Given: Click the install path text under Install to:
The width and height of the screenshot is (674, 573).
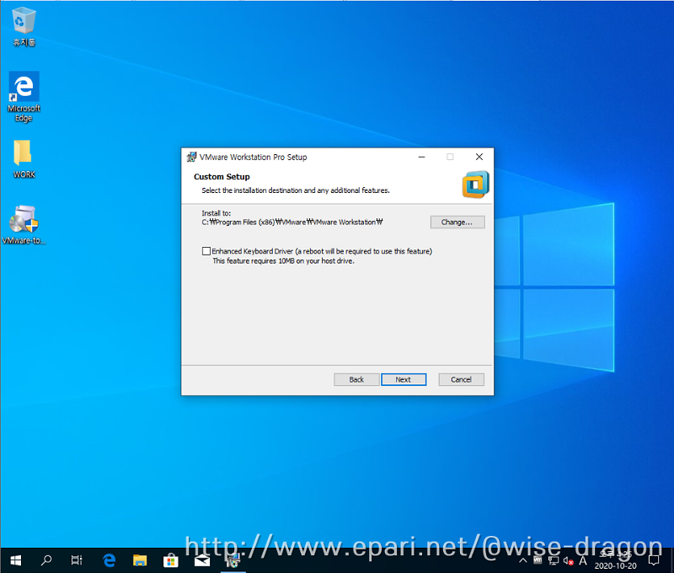Looking at the screenshot, I should coord(292,222).
